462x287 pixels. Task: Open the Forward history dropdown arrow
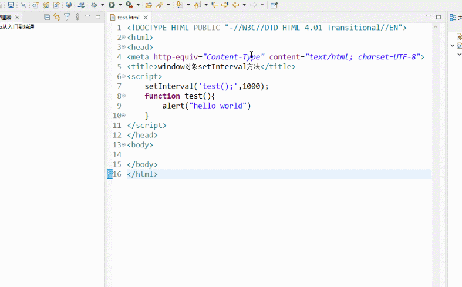[262, 5]
